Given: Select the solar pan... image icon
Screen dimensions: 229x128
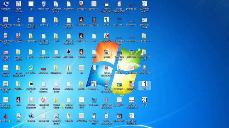Looking at the screenshot, I should click(x=132, y=54).
